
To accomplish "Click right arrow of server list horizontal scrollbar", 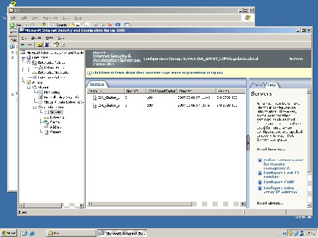I will tap(243, 204).
